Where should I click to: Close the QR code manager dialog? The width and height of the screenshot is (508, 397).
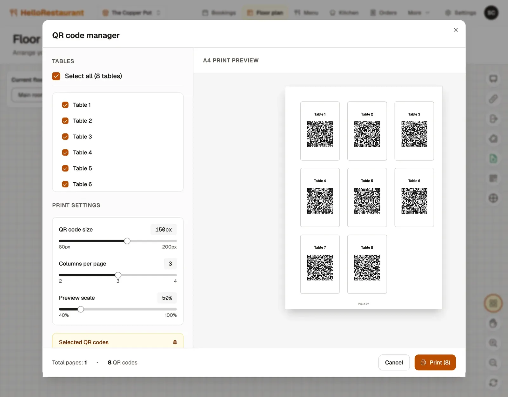pos(456,30)
